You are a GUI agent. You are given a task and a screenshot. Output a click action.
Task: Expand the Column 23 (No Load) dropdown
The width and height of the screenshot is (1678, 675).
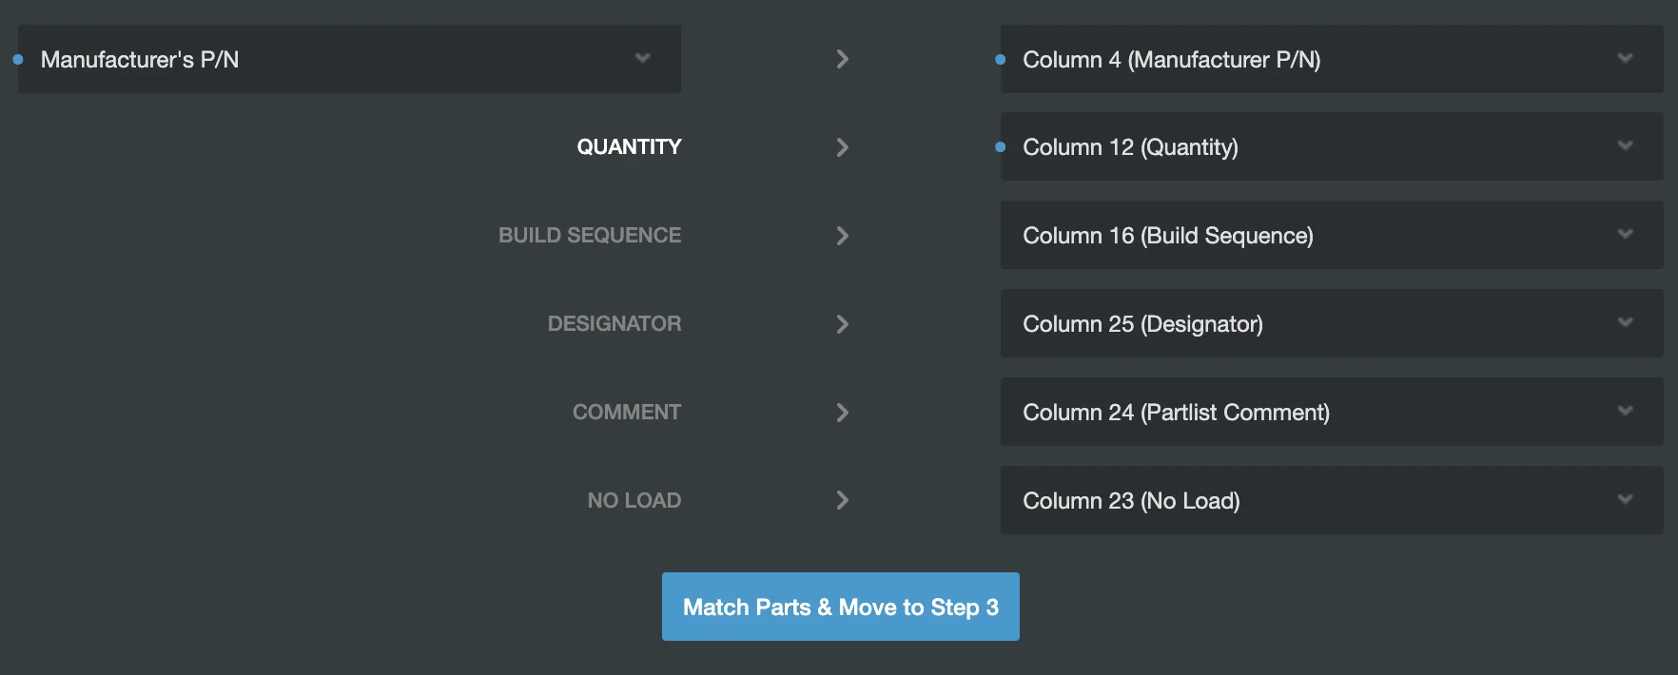click(x=1331, y=501)
